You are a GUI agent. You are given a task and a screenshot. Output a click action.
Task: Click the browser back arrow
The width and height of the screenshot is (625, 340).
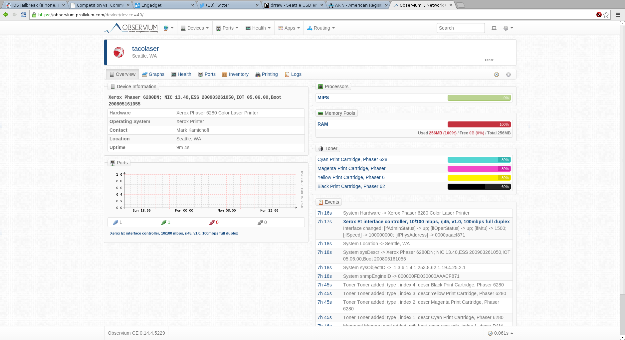pyautogui.click(x=5, y=15)
